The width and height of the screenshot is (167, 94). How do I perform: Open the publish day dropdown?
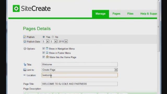tap(46, 42)
